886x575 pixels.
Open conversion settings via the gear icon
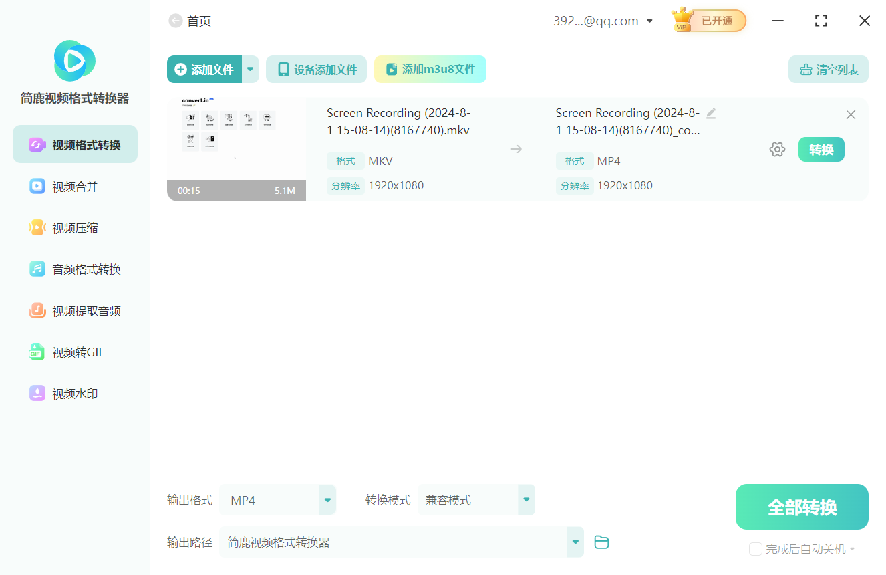pyautogui.click(x=777, y=149)
